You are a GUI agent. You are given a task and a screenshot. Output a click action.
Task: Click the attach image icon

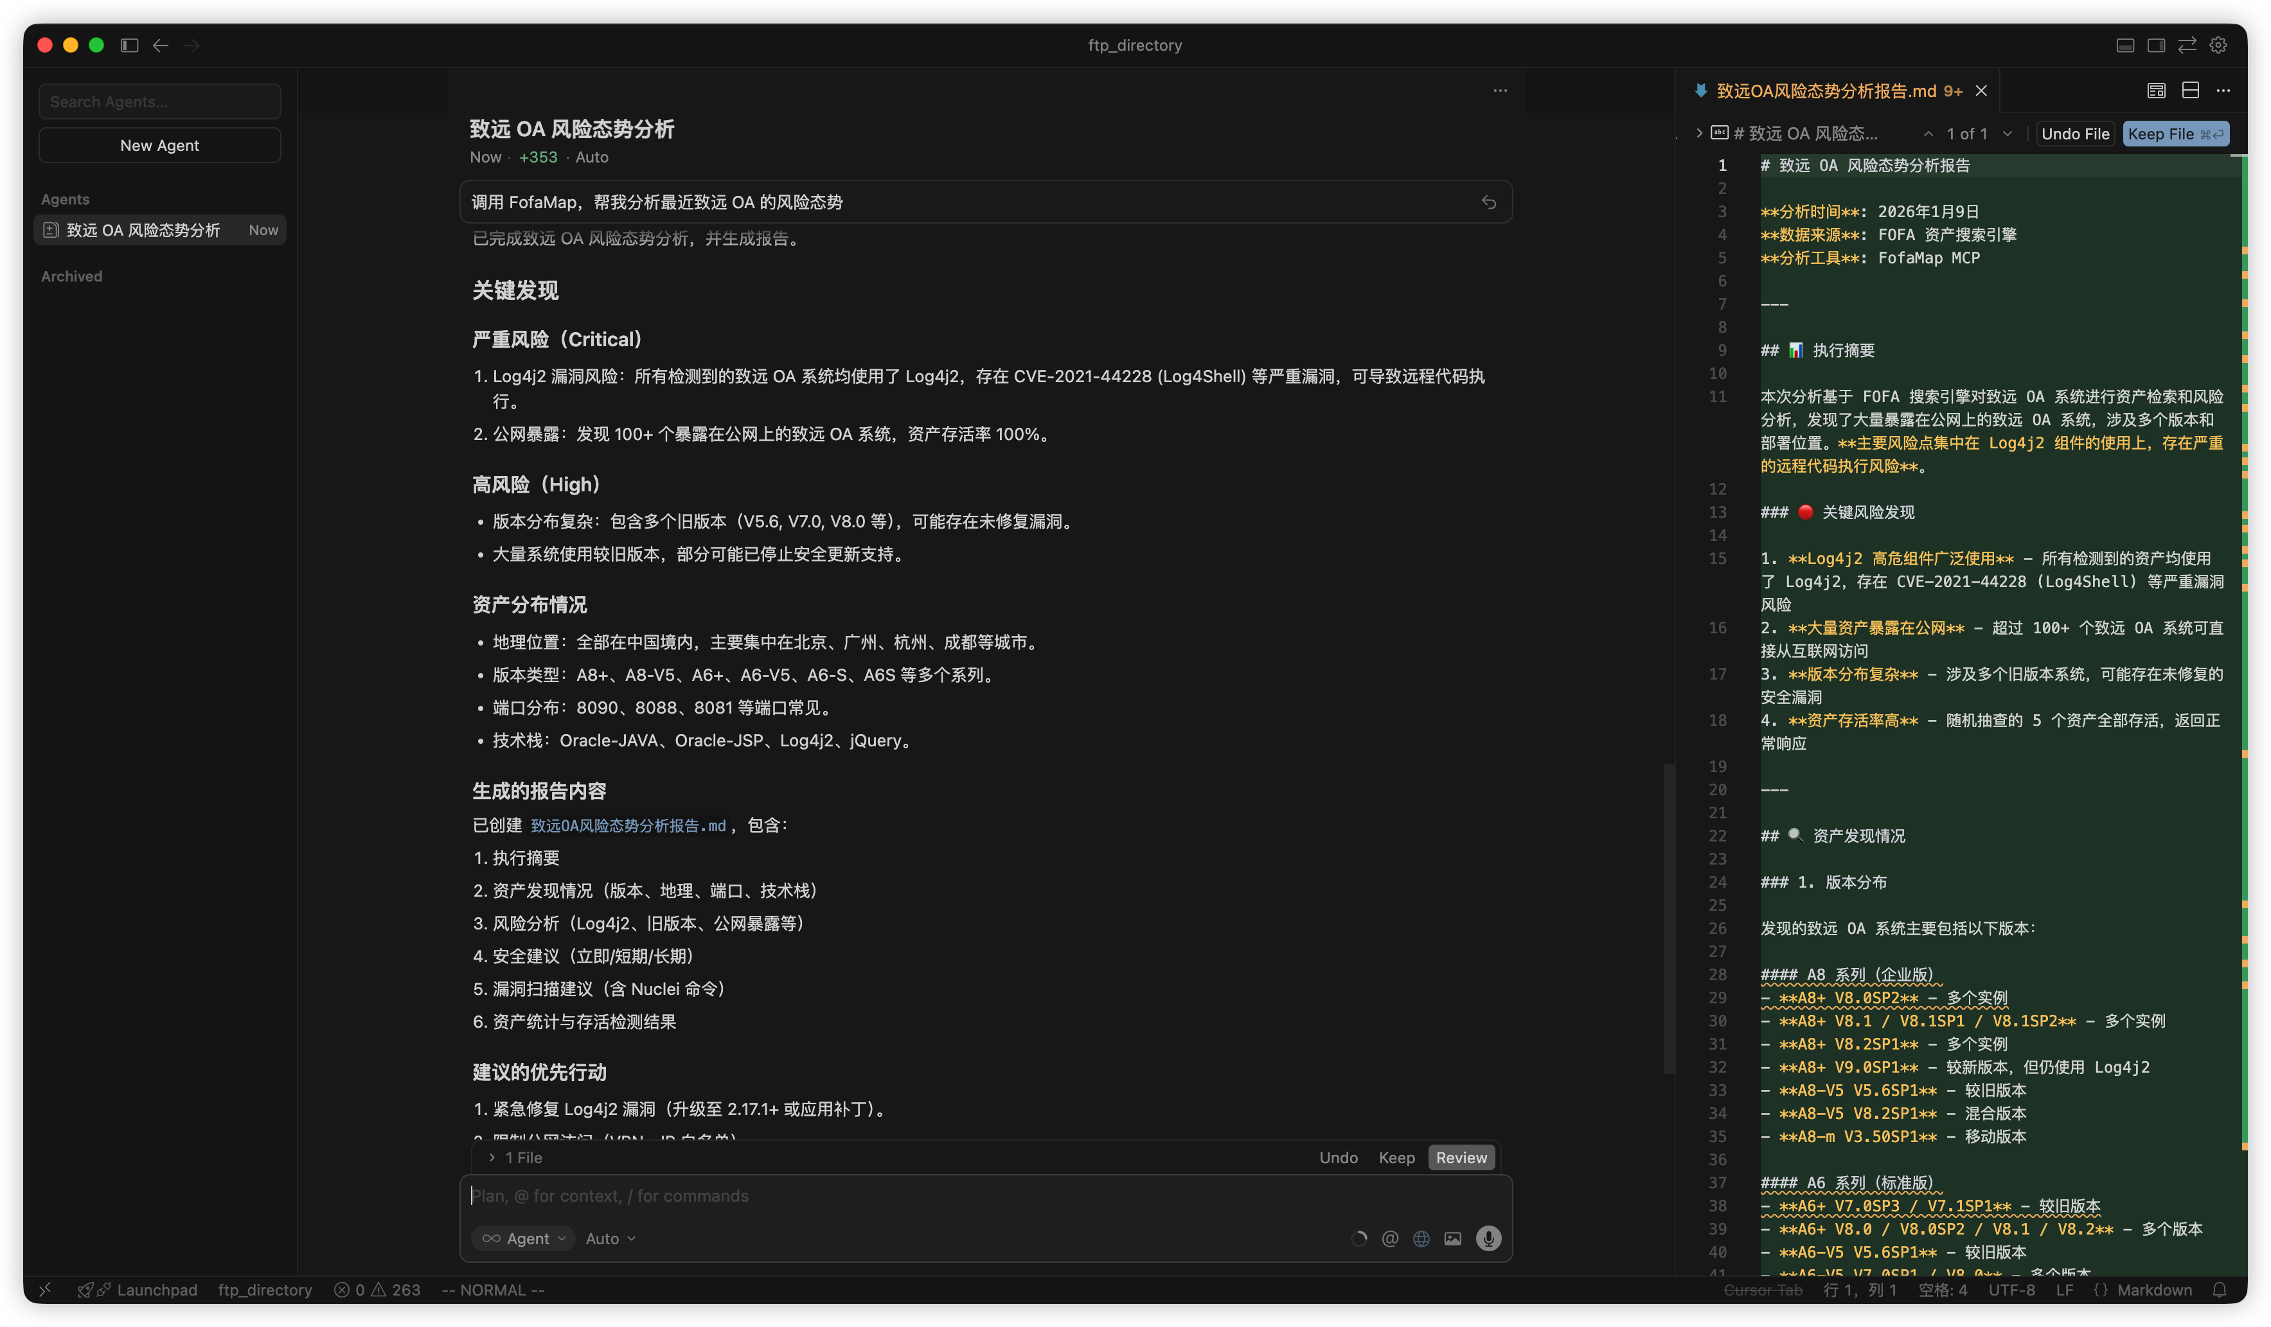(x=1452, y=1238)
